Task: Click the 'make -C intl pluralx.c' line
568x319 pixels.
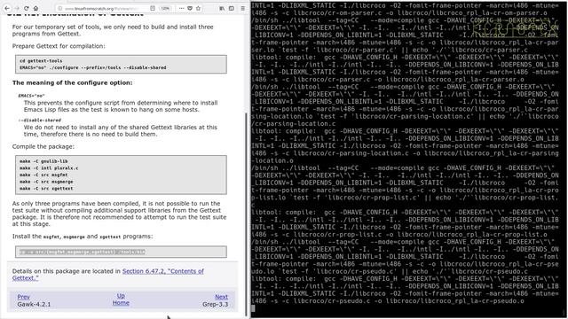Action: click(x=49, y=167)
